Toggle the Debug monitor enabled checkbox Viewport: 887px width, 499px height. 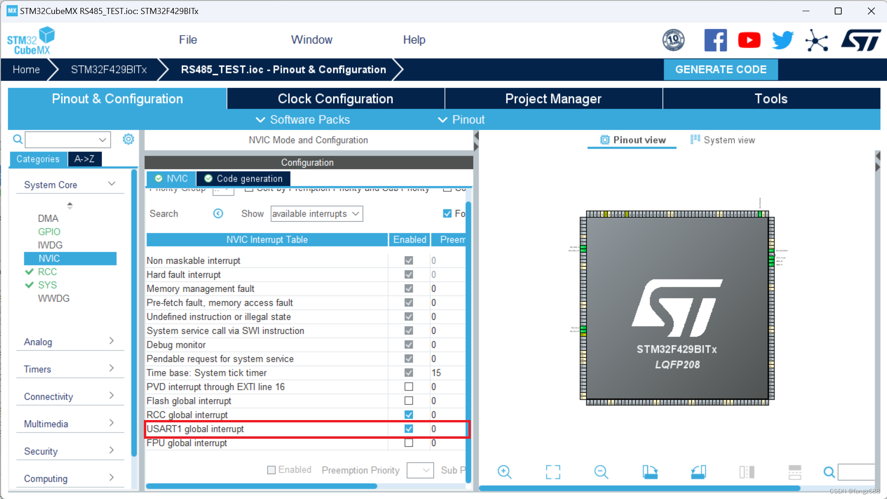pos(409,345)
